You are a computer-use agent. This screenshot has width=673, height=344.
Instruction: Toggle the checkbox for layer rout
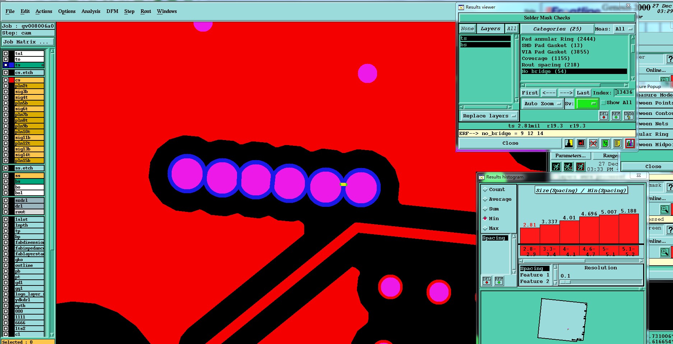(x=6, y=212)
